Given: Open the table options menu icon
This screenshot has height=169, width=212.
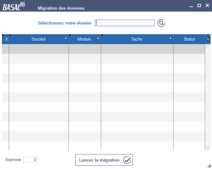Looking at the screenshot, I should point(208,39).
